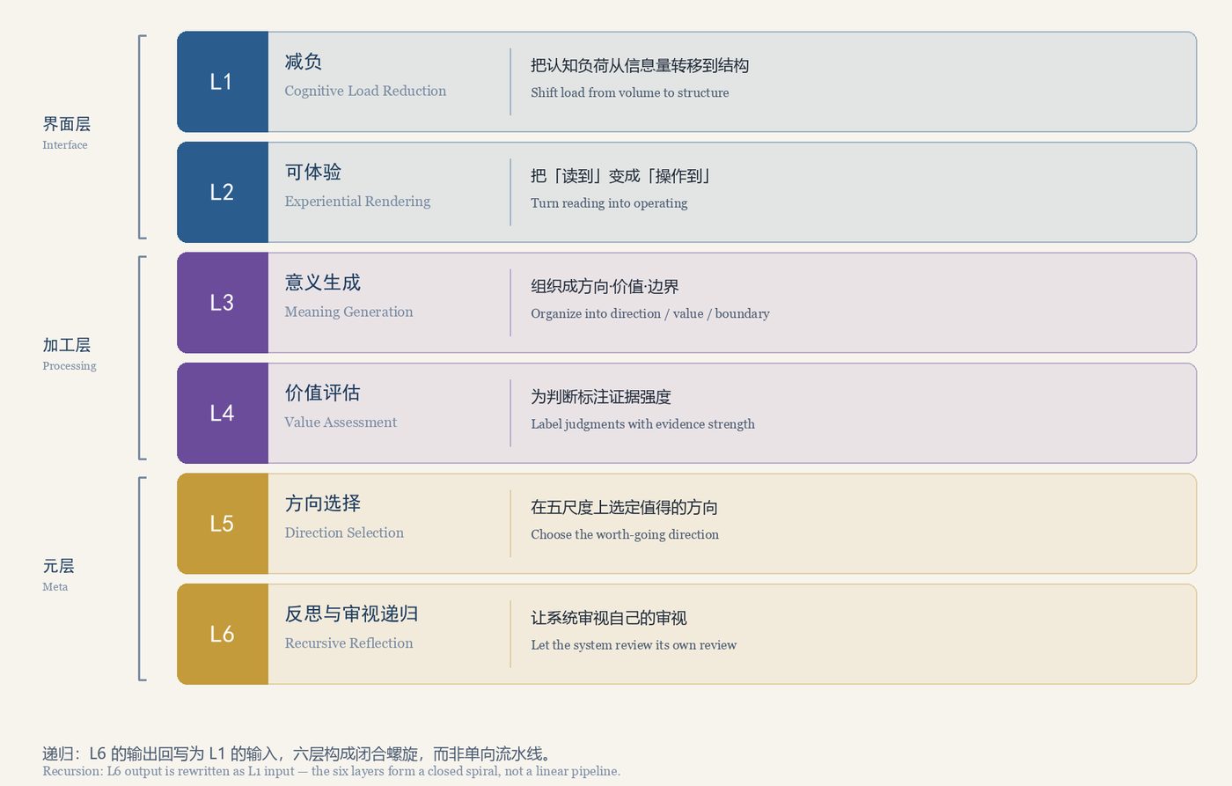1232x786 pixels.
Task: Select the subtitle Experiential Rendering
Action: pyautogui.click(x=357, y=201)
